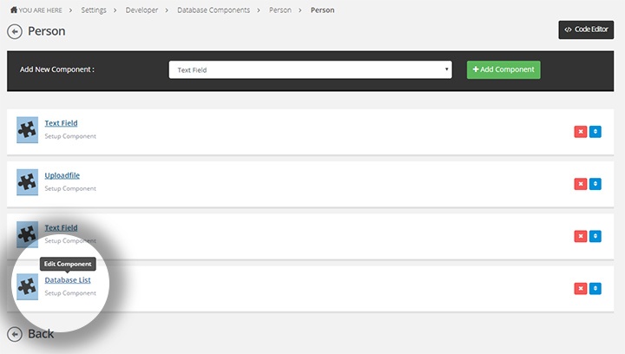Open the Add New Component dropdown
The height and width of the screenshot is (354, 625).
(x=310, y=69)
